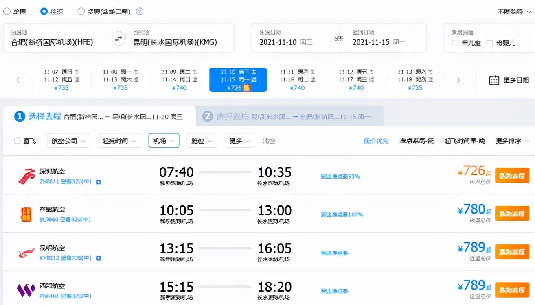The image size is (535, 305).
Task: Edit departure city 合肥(新桥国际机场)(HFE)
Action: coord(53,42)
